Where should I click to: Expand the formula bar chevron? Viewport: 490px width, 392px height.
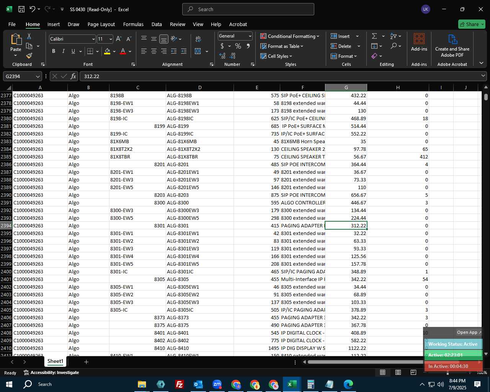(x=483, y=76)
